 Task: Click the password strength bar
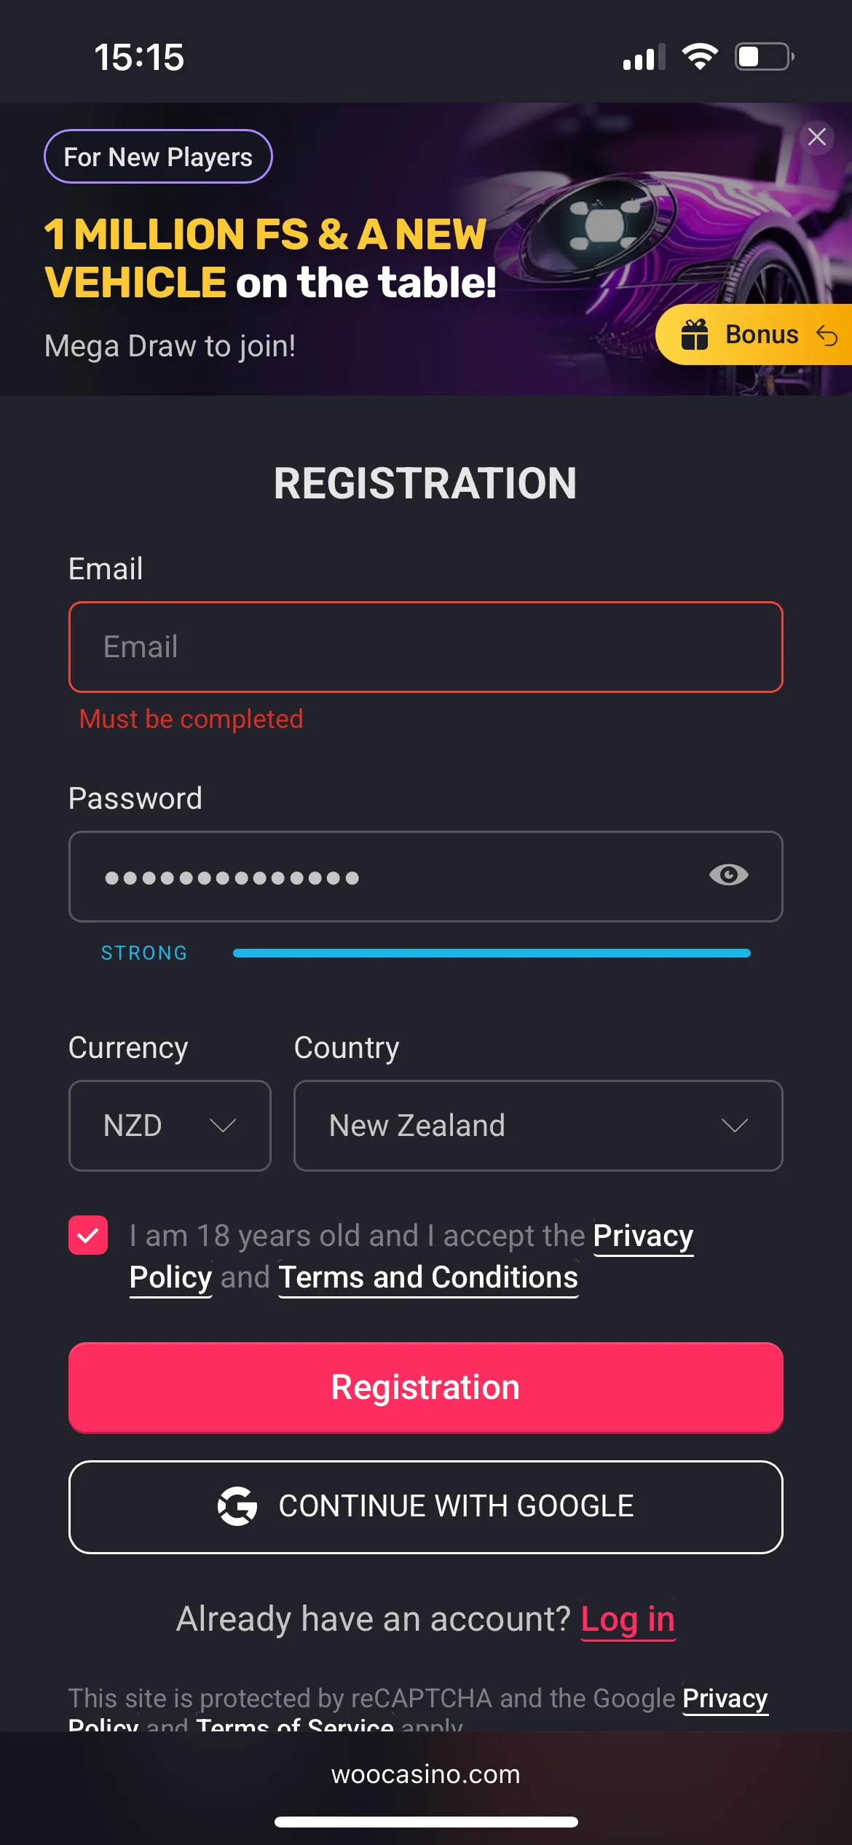492,953
